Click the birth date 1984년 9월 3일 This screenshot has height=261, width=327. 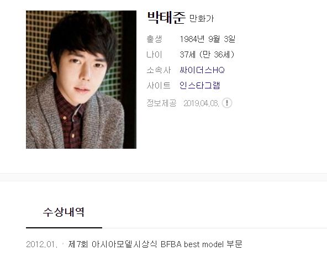(x=208, y=39)
